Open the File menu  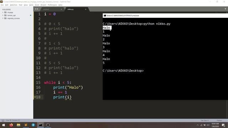2,5
